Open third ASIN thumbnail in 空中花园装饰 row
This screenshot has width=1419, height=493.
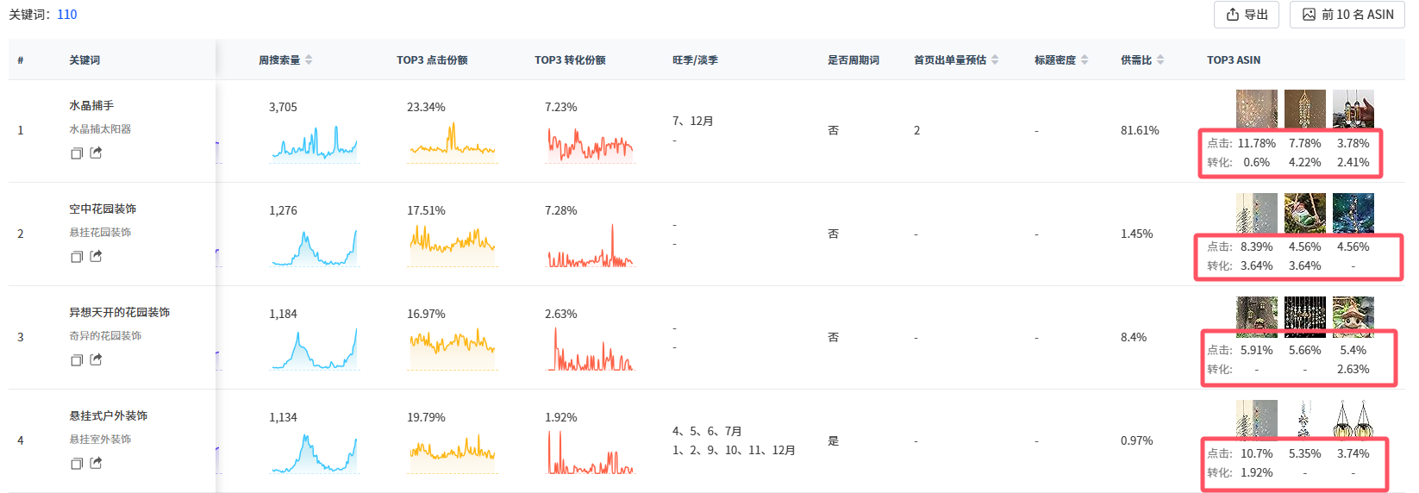pos(1353,213)
